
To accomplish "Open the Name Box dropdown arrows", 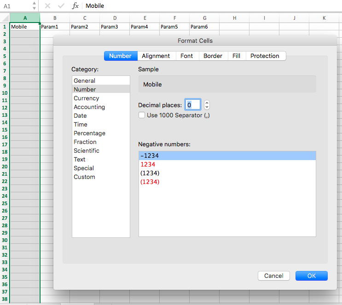I will [x=34, y=6].
